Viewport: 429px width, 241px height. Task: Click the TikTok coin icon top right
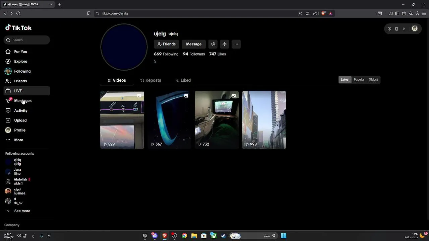(x=389, y=29)
